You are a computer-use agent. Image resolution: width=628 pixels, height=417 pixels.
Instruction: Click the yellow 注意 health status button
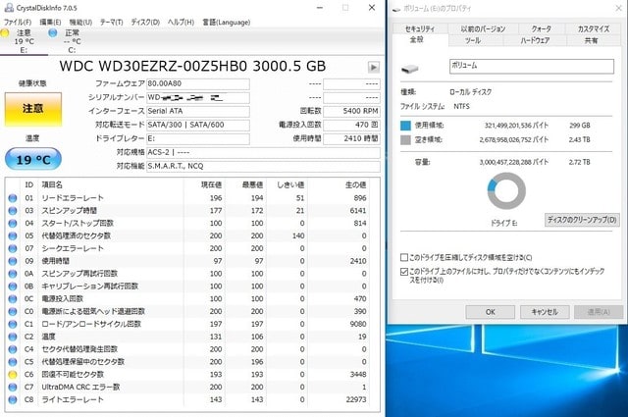tap(33, 109)
